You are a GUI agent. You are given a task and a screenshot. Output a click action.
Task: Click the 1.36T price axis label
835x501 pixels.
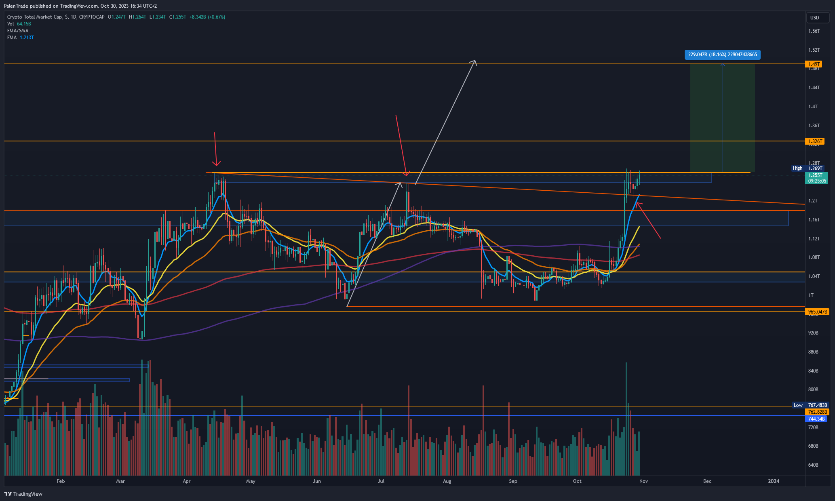coord(814,126)
